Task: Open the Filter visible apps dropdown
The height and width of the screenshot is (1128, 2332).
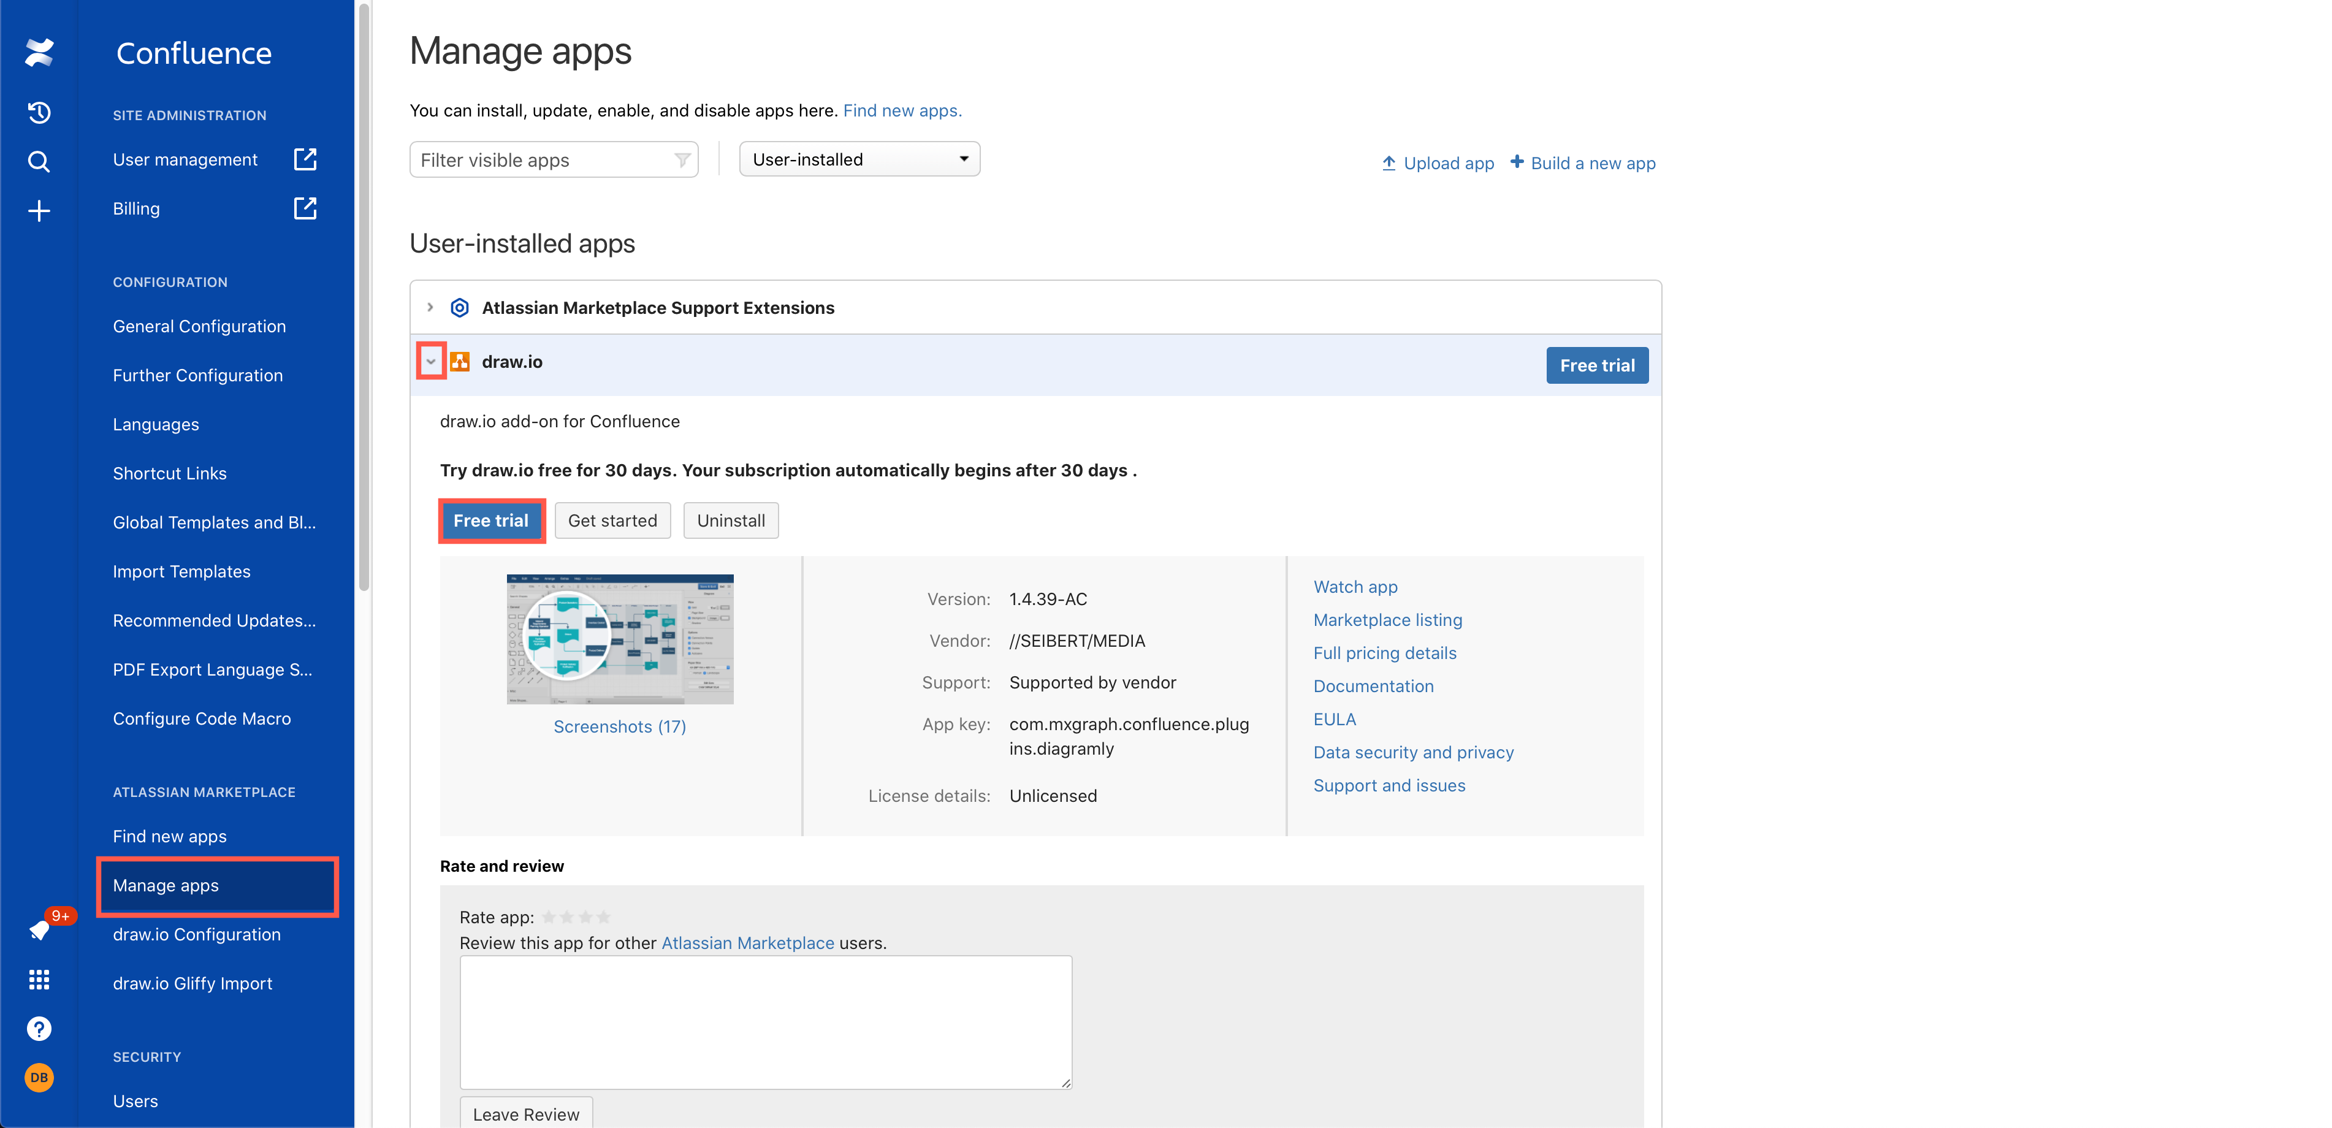Action: [552, 159]
